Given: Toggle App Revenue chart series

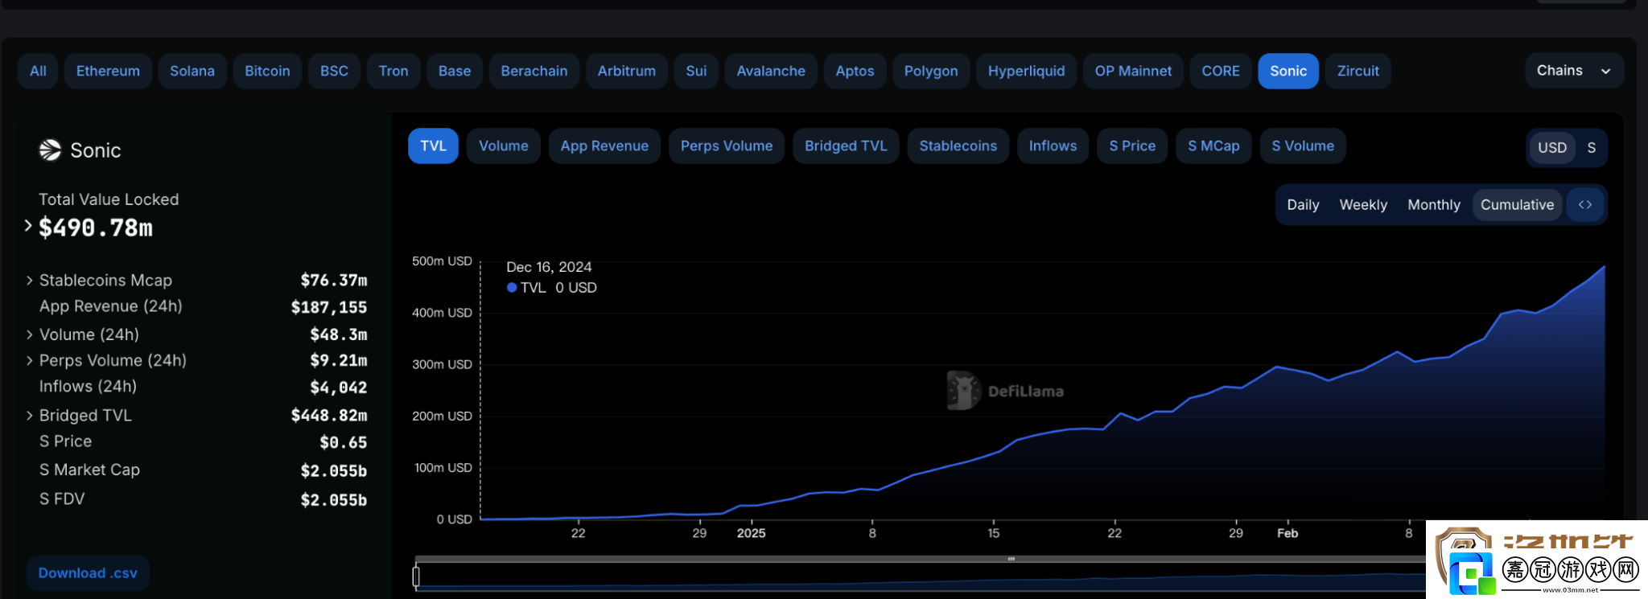Looking at the screenshot, I should [x=604, y=146].
